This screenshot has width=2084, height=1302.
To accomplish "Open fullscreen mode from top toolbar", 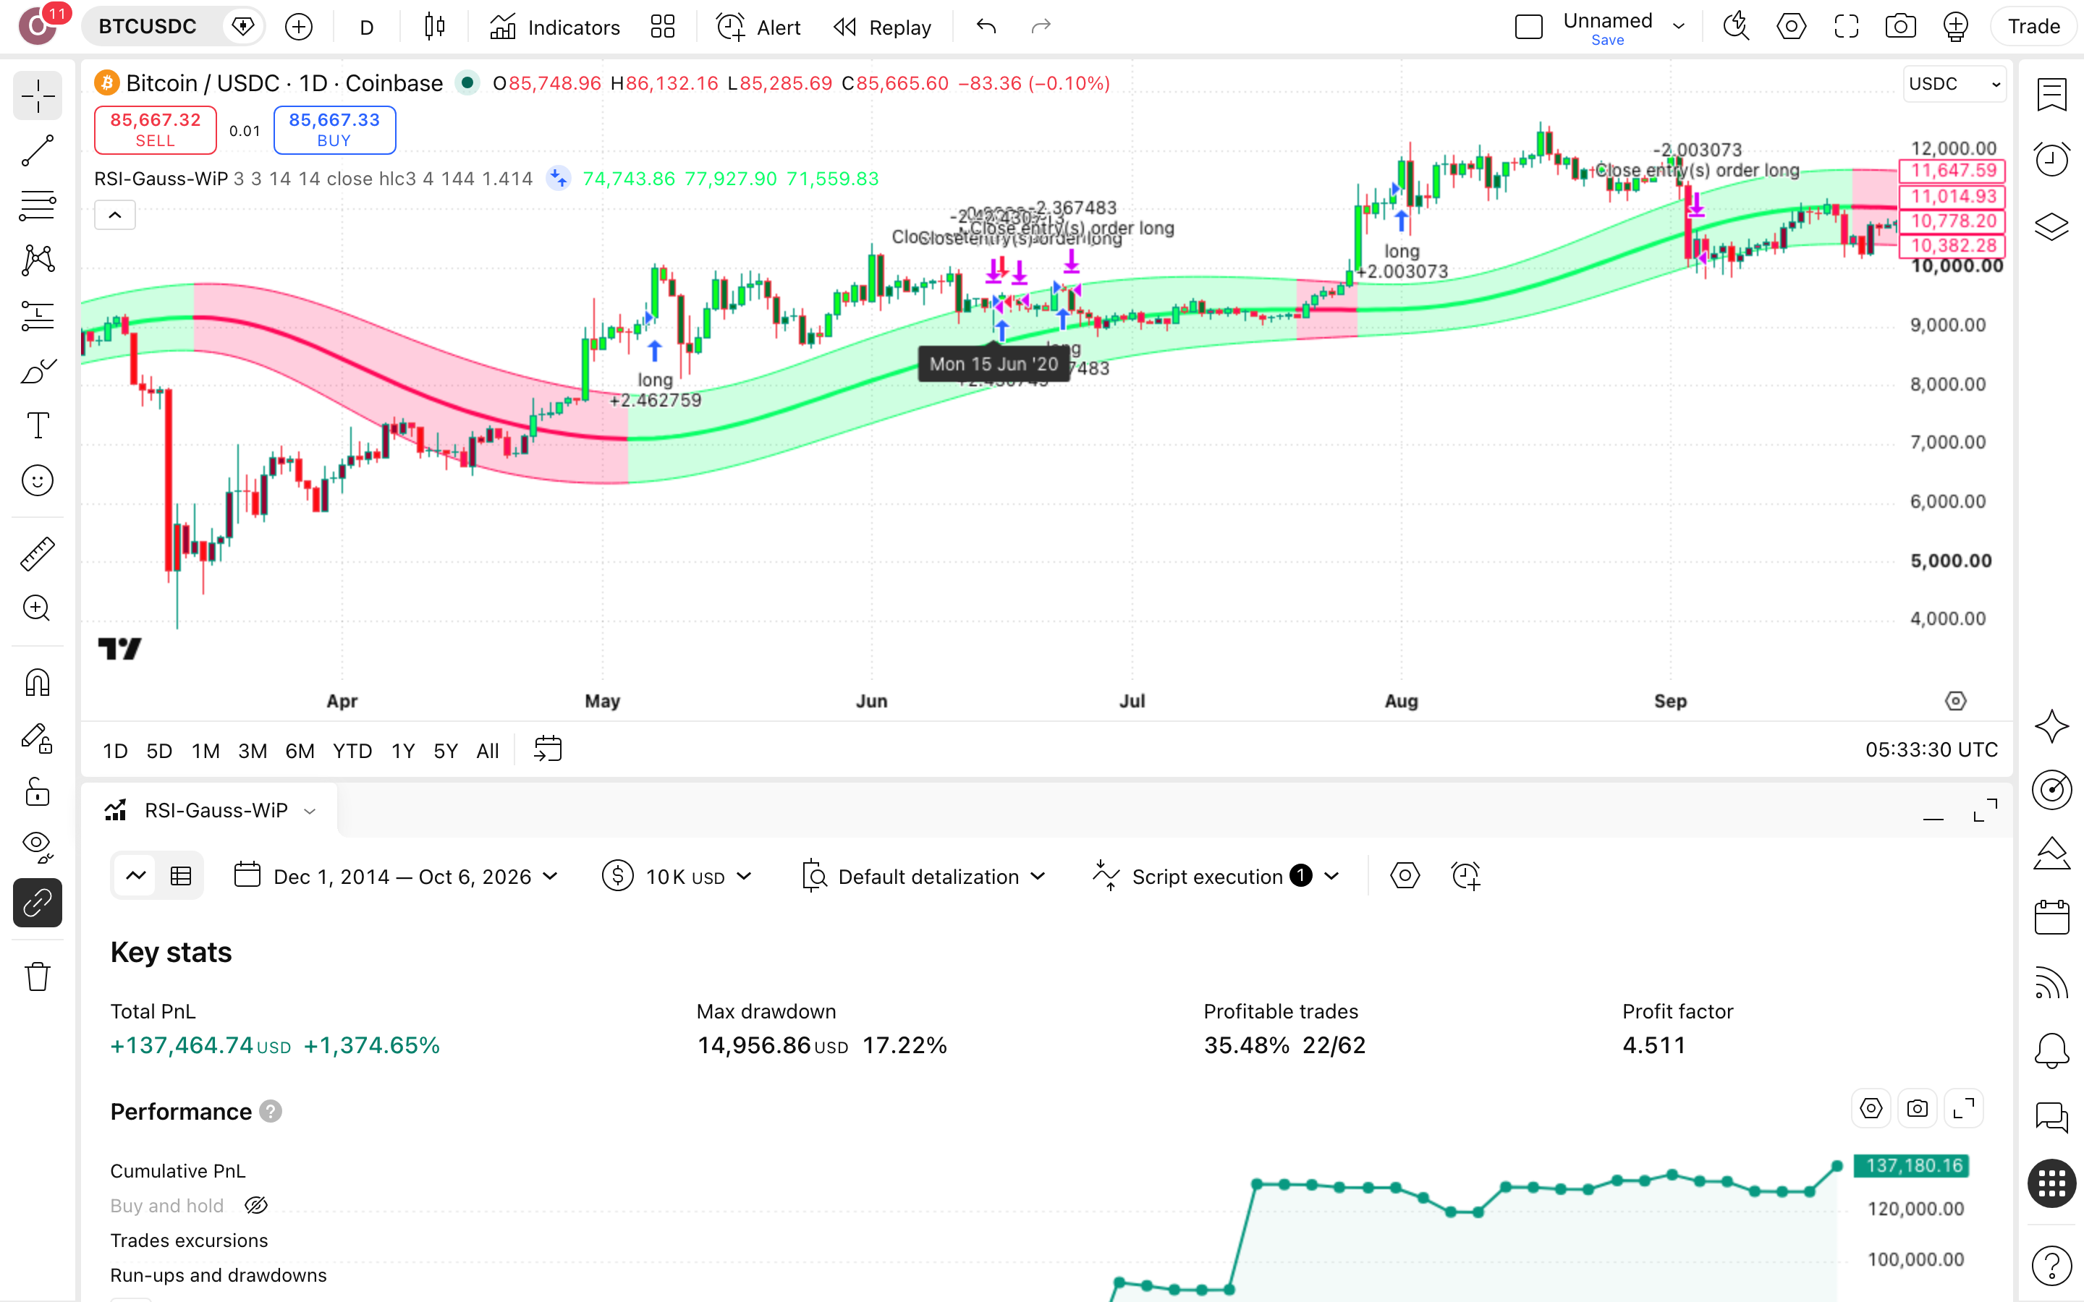I will (x=1845, y=27).
